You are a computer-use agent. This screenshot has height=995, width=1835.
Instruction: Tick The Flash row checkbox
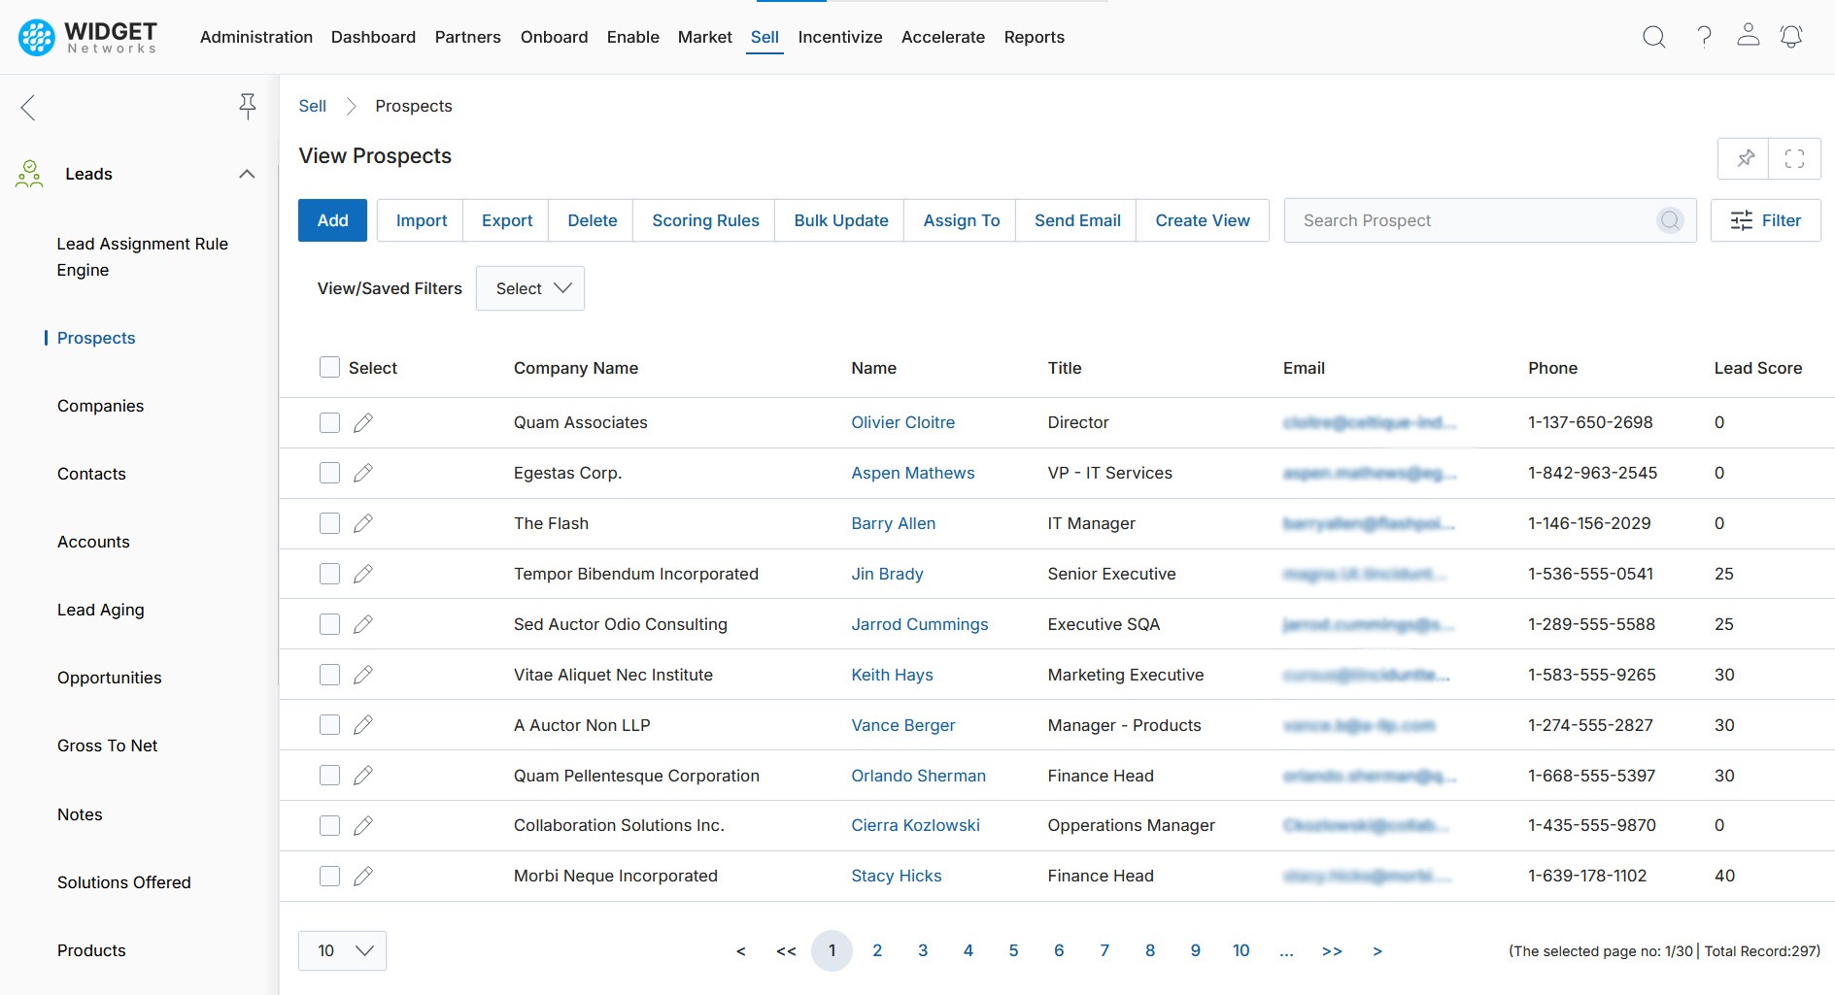pos(330,523)
